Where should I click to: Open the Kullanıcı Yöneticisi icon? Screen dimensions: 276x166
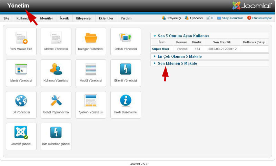pos(56,70)
